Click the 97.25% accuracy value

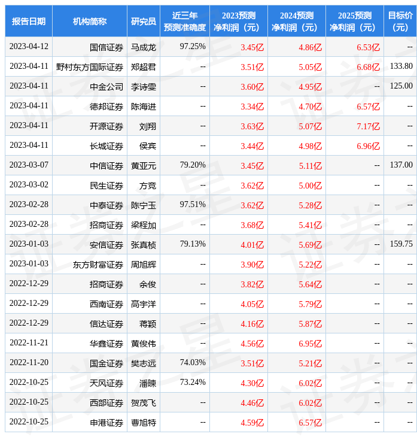coord(193,46)
